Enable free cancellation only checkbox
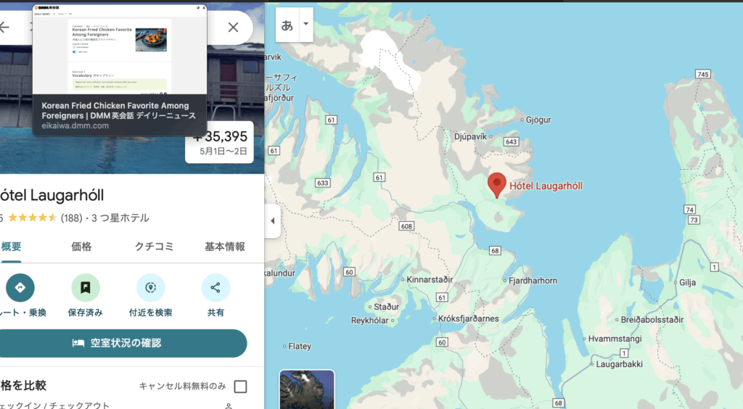This screenshot has height=409, width=743. point(240,387)
